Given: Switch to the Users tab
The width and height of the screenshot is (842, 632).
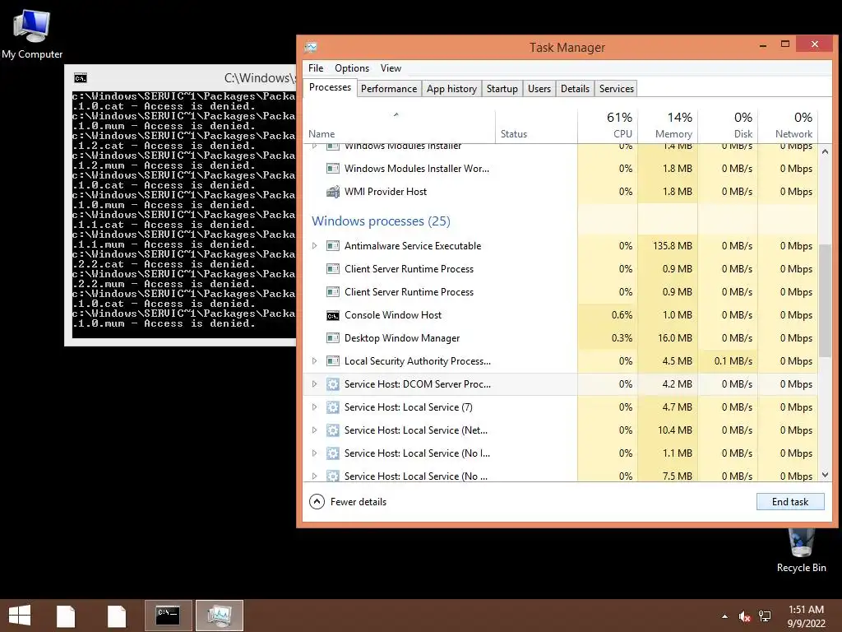Looking at the screenshot, I should [x=539, y=89].
